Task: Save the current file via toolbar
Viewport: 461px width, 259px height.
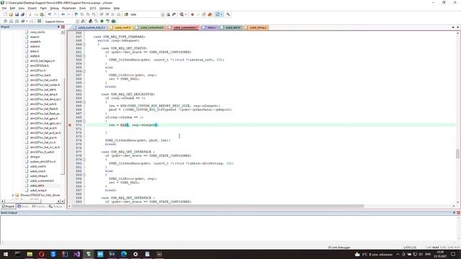Action: pyautogui.click(x=17, y=14)
